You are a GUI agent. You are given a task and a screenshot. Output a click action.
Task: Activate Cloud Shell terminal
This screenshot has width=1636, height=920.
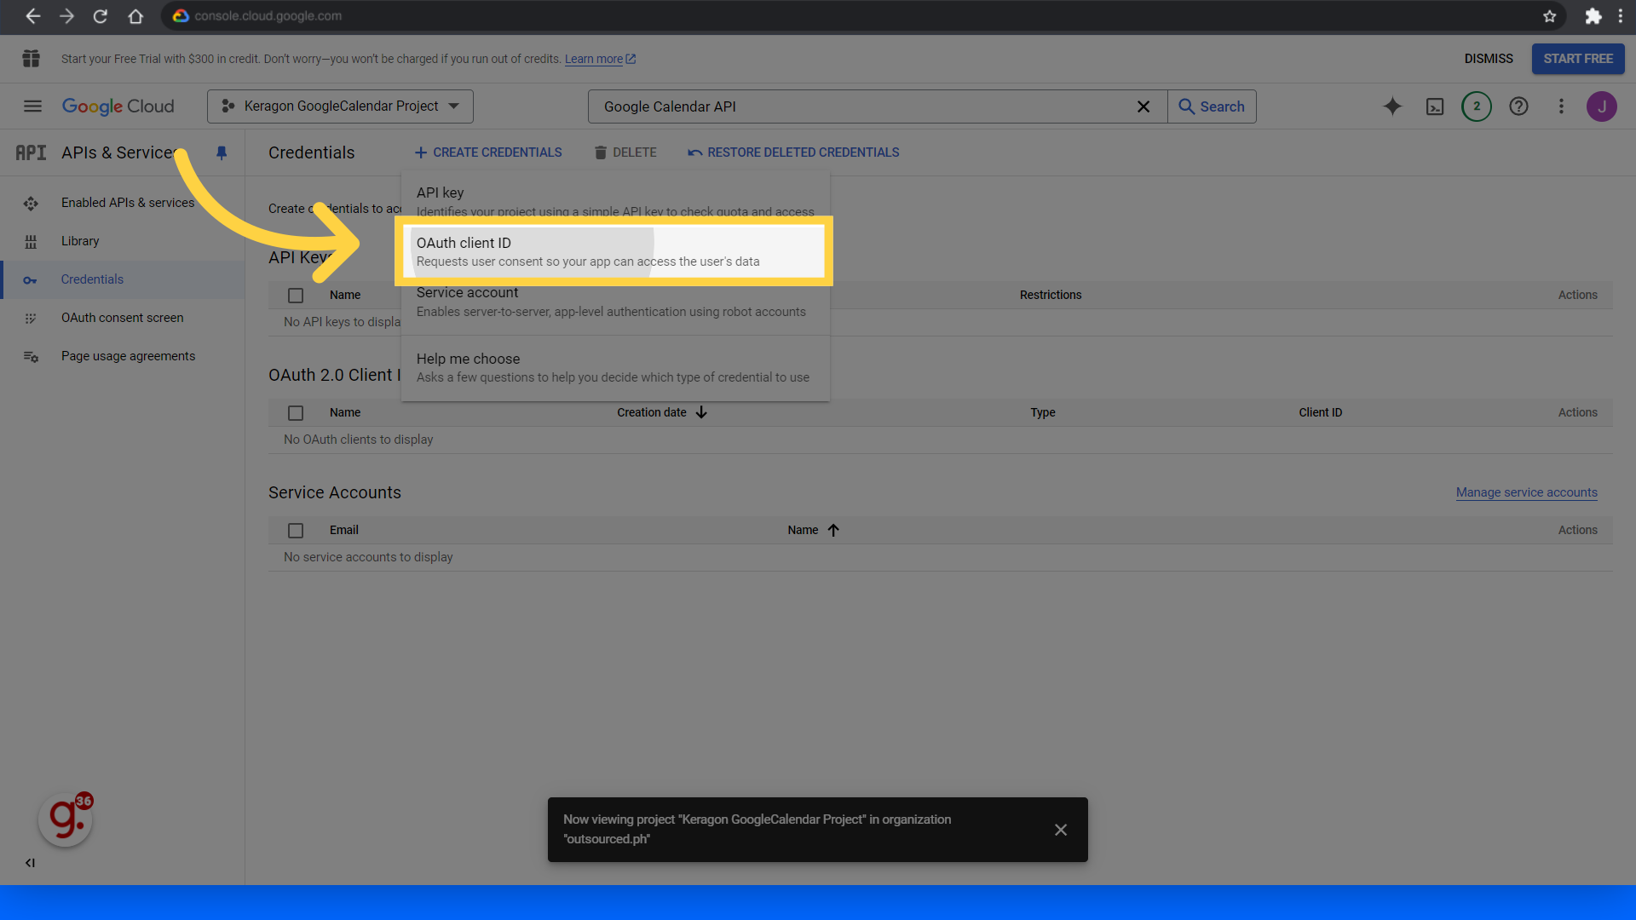click(1434, 106)
